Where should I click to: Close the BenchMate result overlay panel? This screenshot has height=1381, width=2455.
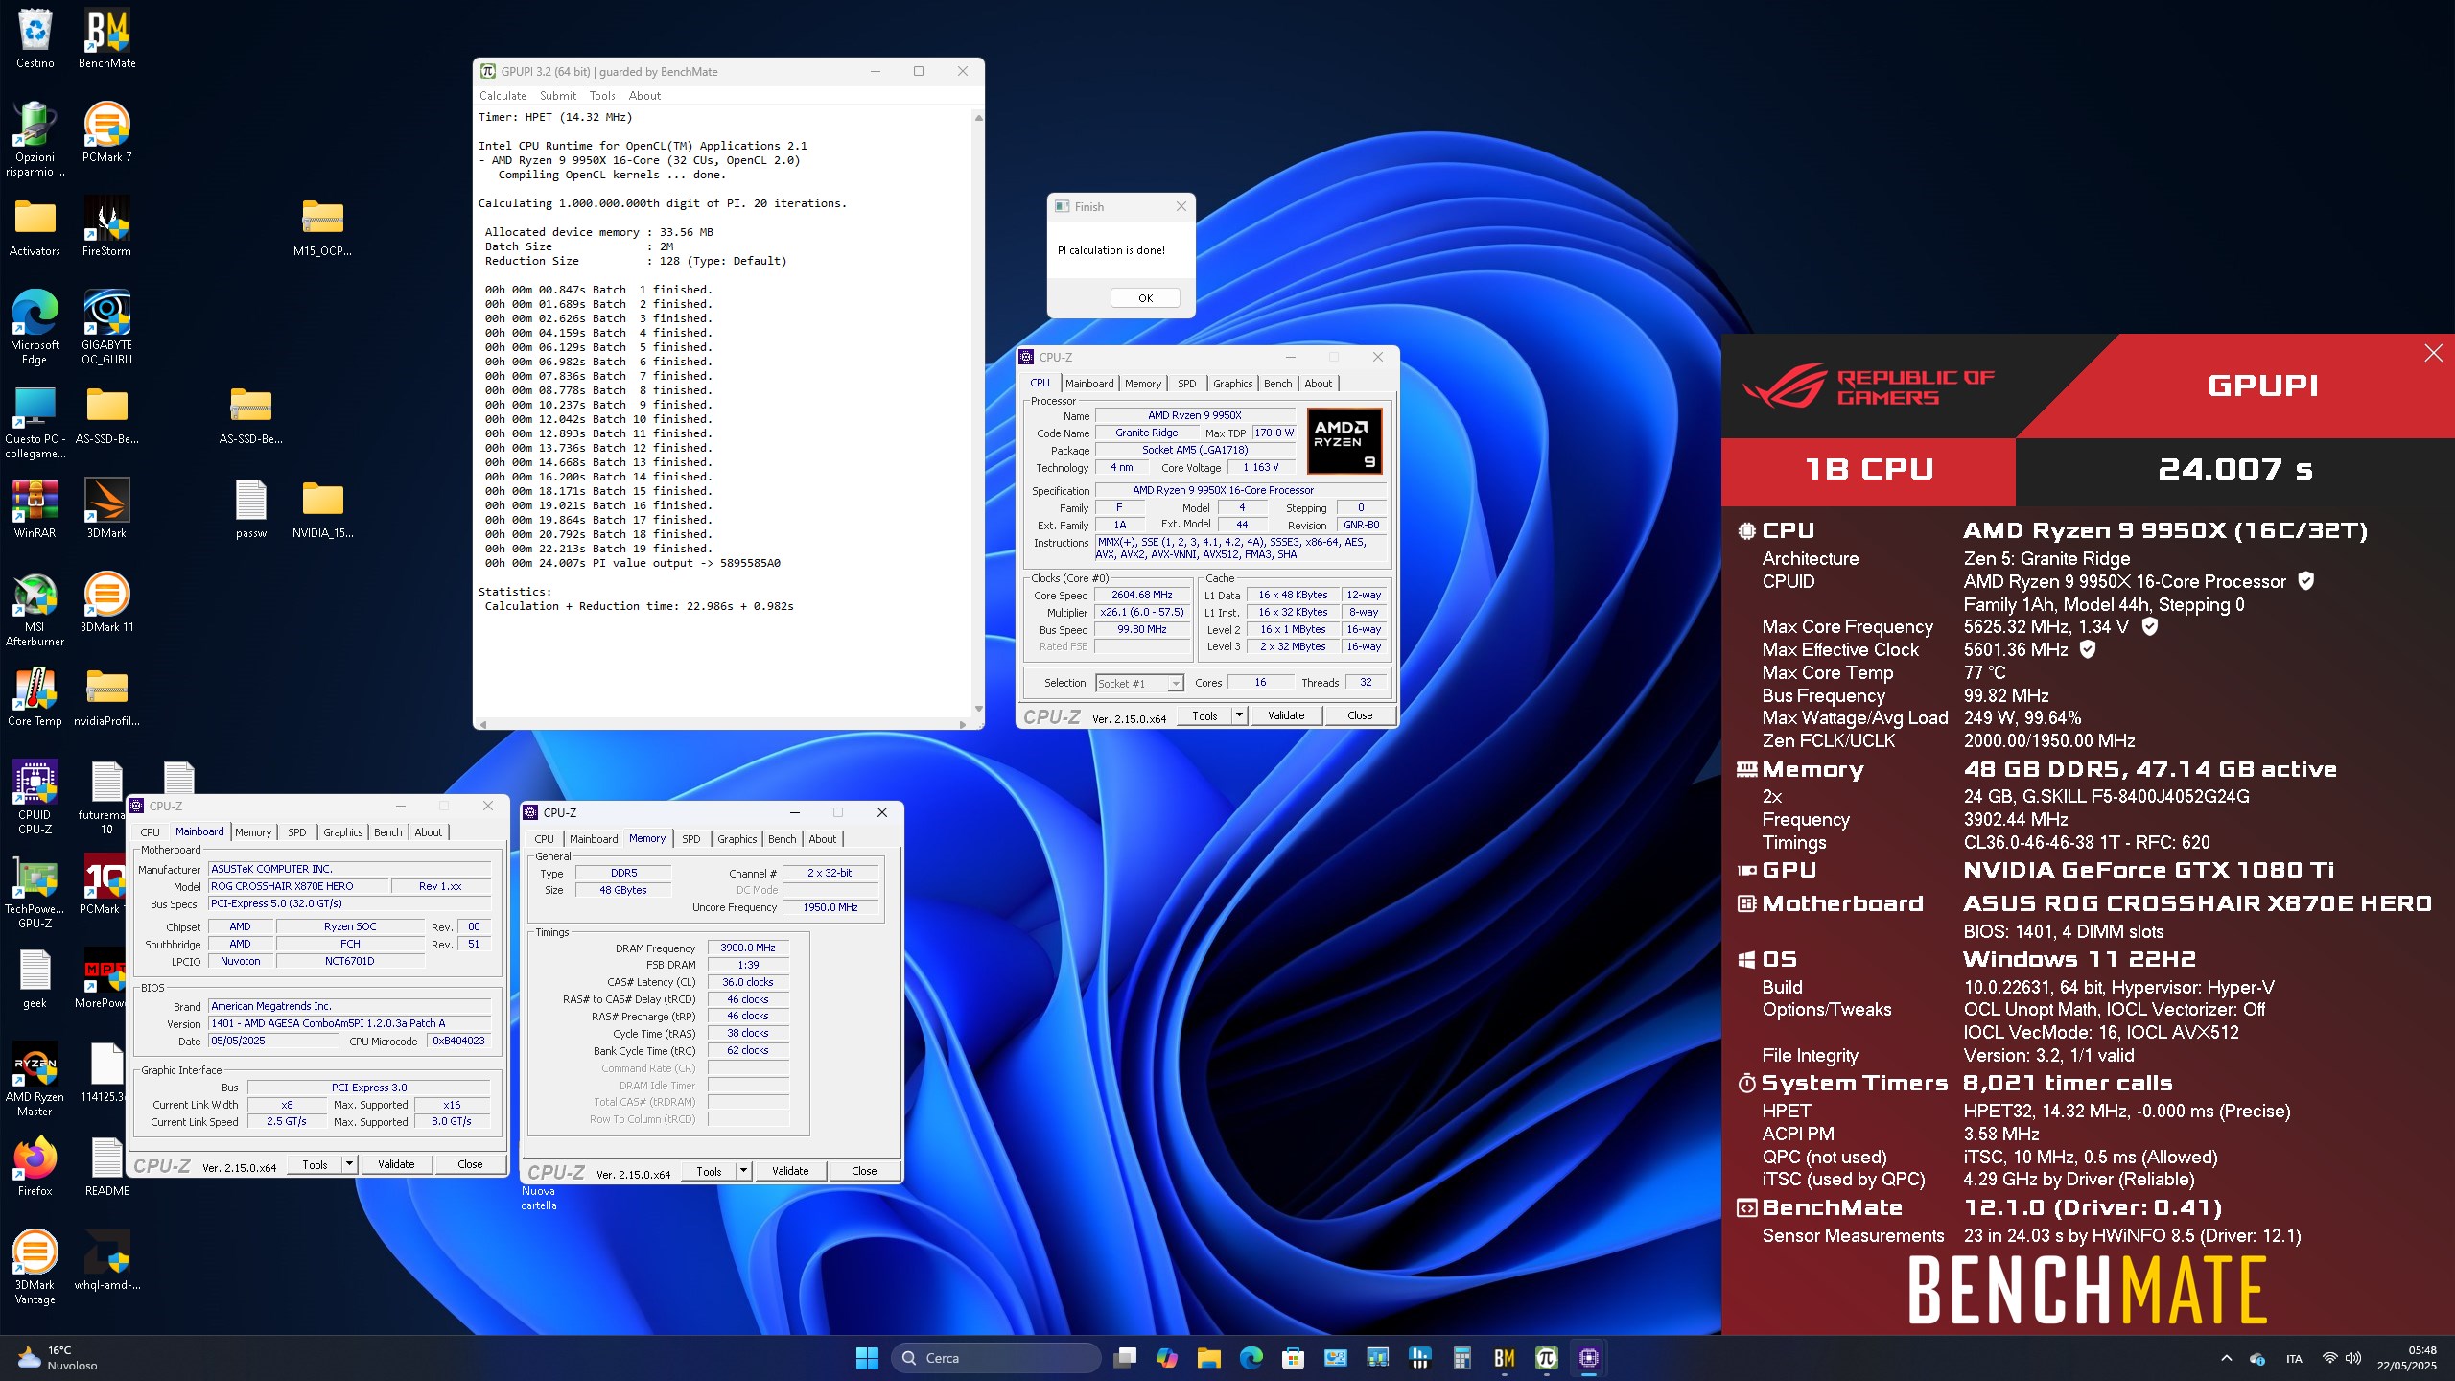[2433, 353]
